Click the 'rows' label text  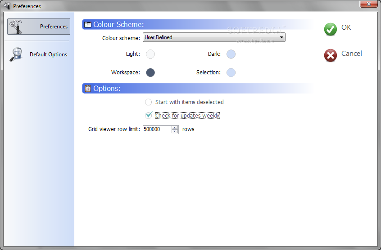[x=188, y=129]
